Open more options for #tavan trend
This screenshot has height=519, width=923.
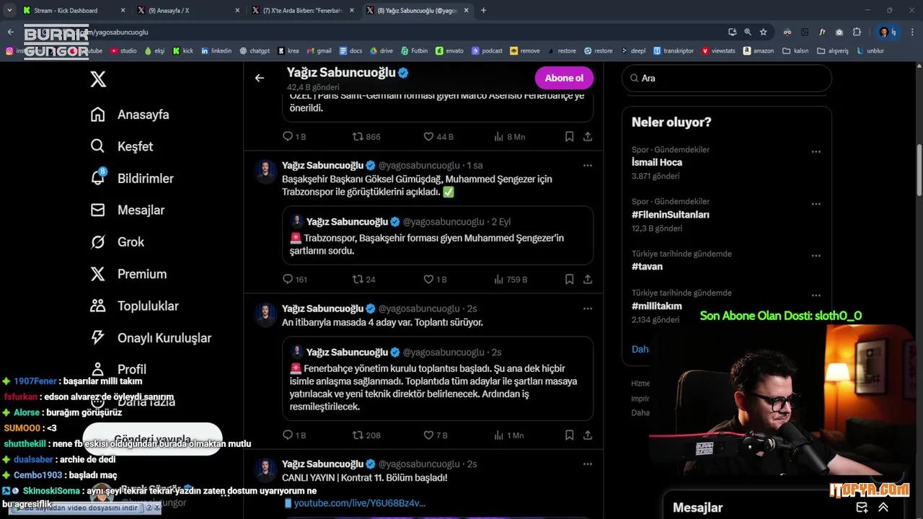816,256
